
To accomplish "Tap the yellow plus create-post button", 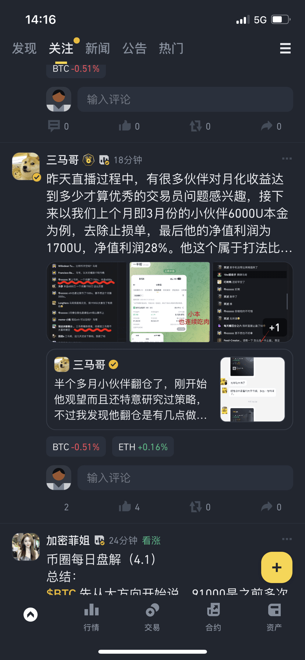I will [277, 567].
